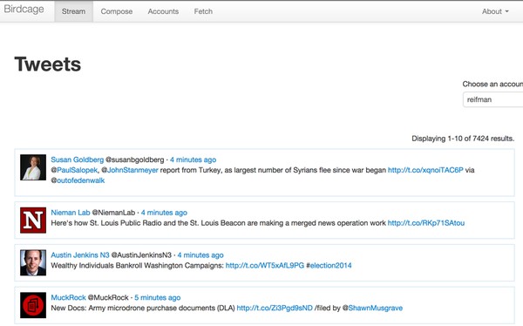Open Susan Goldberg's profile name link

tap(77, 160)
